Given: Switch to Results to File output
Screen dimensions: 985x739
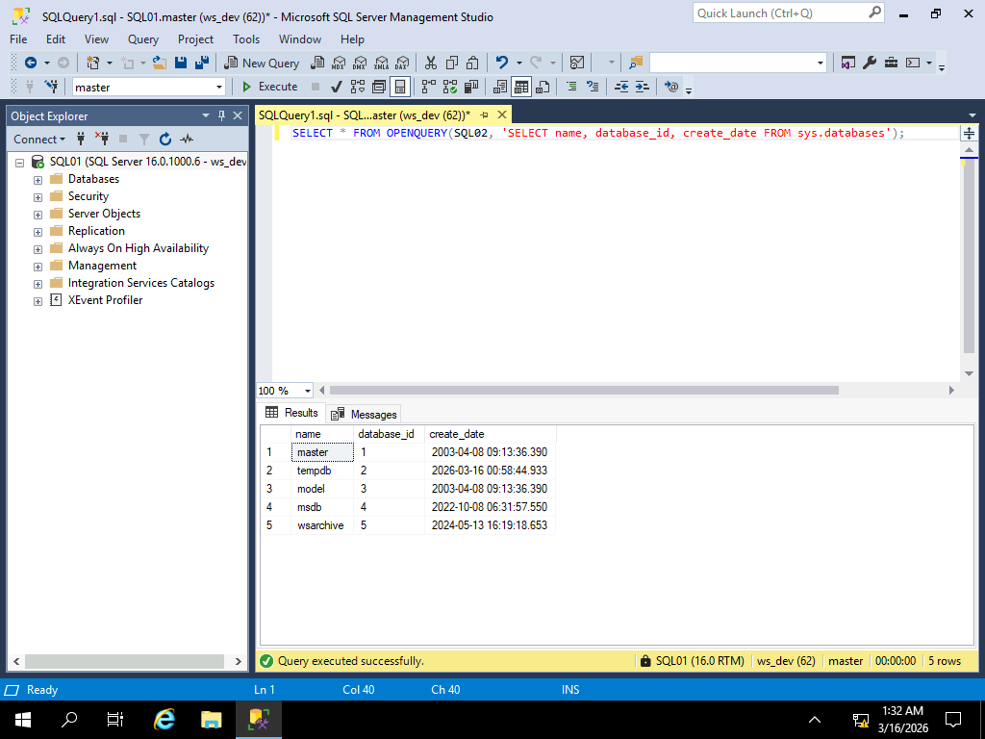Looking at the screenshot, I should click(543, 87).
